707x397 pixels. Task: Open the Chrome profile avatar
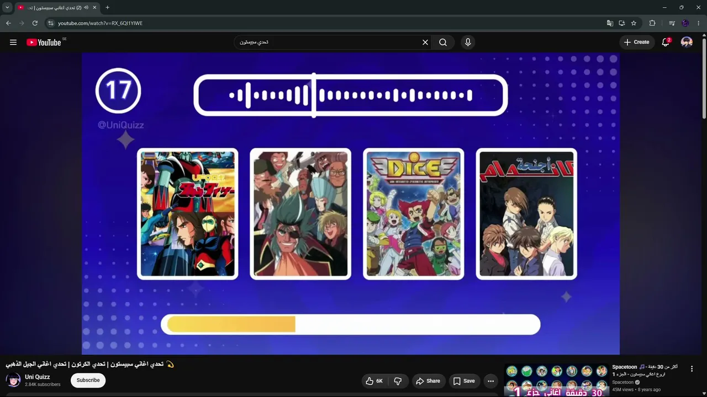point(685,23)
